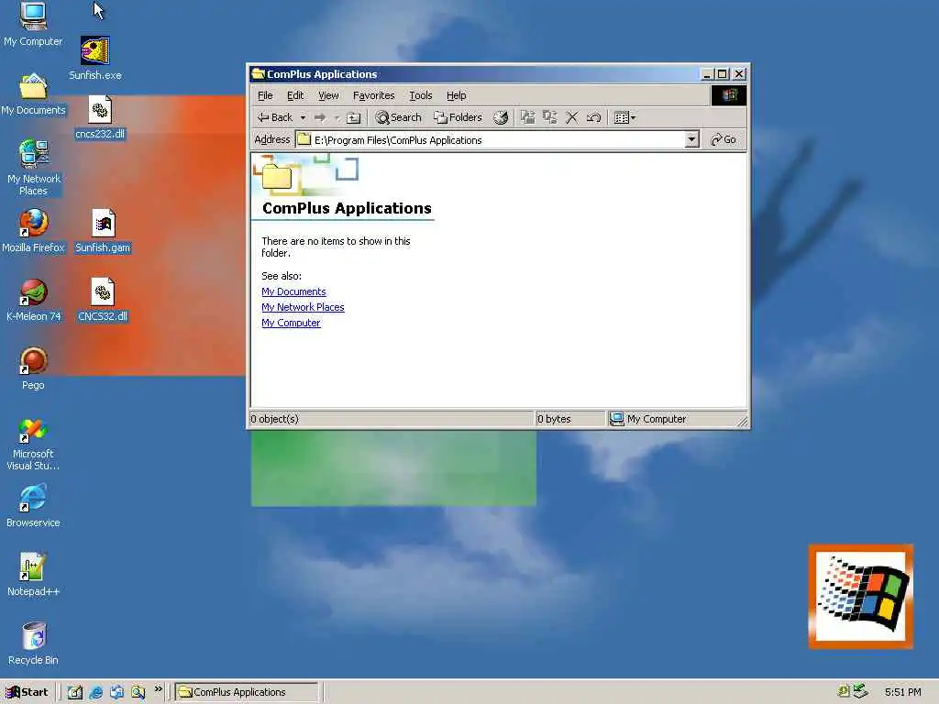
Task: Expand hidden Quick Launch items chevron
Action: coord(158,689)
